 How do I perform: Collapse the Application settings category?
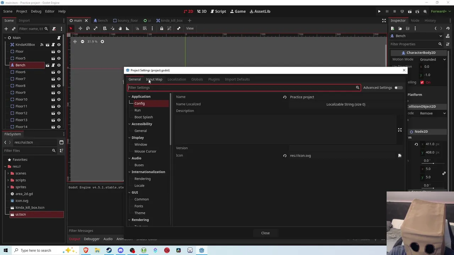coord(129,97)
